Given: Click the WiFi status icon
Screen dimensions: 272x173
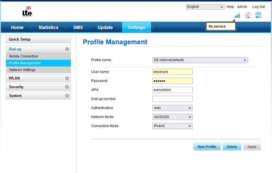Looking at the screenshot, I should click(258, 16).
